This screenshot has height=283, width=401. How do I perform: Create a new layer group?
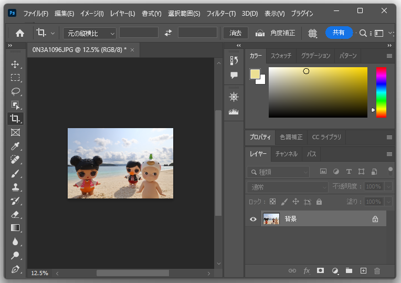coord(349,271)
